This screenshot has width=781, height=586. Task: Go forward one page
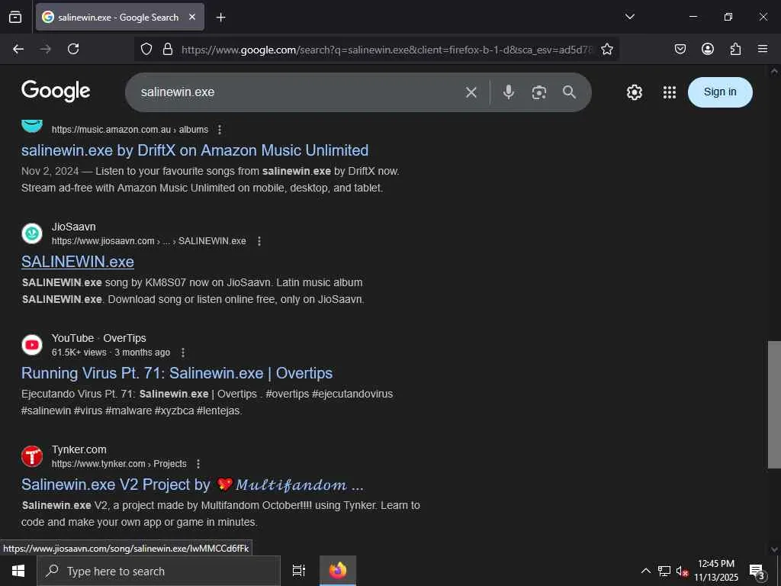(x=46, y=49)
